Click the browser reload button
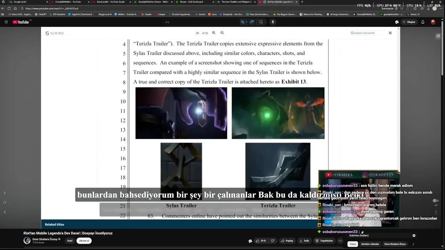 (9, 8)
